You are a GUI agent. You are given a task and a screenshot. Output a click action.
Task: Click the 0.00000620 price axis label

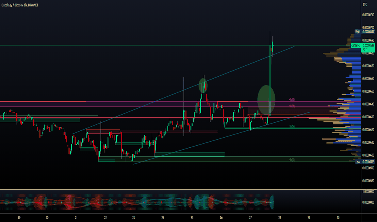368,130
